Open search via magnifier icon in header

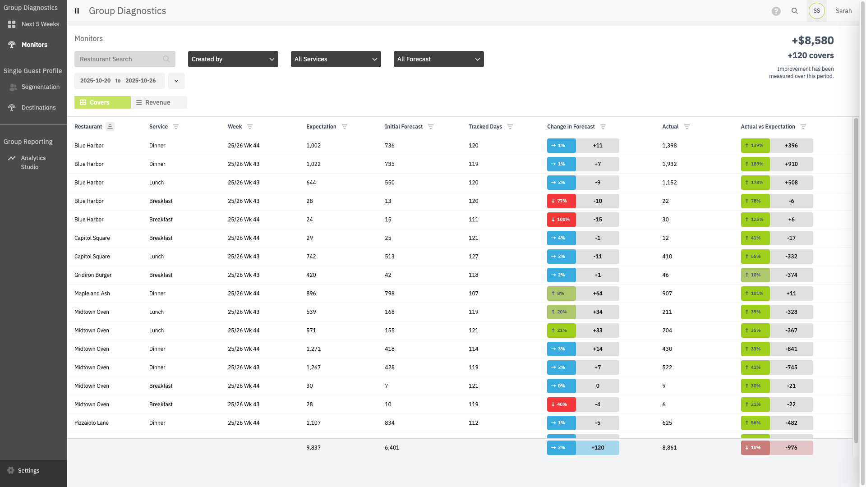[795, 11]
